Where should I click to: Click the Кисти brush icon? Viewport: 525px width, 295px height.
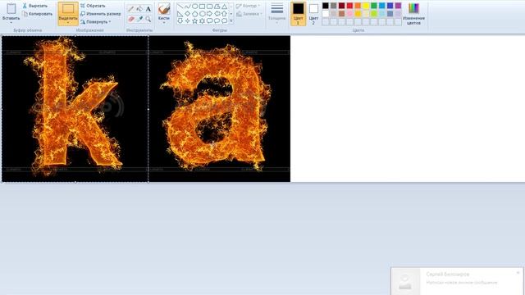(164, 9)
